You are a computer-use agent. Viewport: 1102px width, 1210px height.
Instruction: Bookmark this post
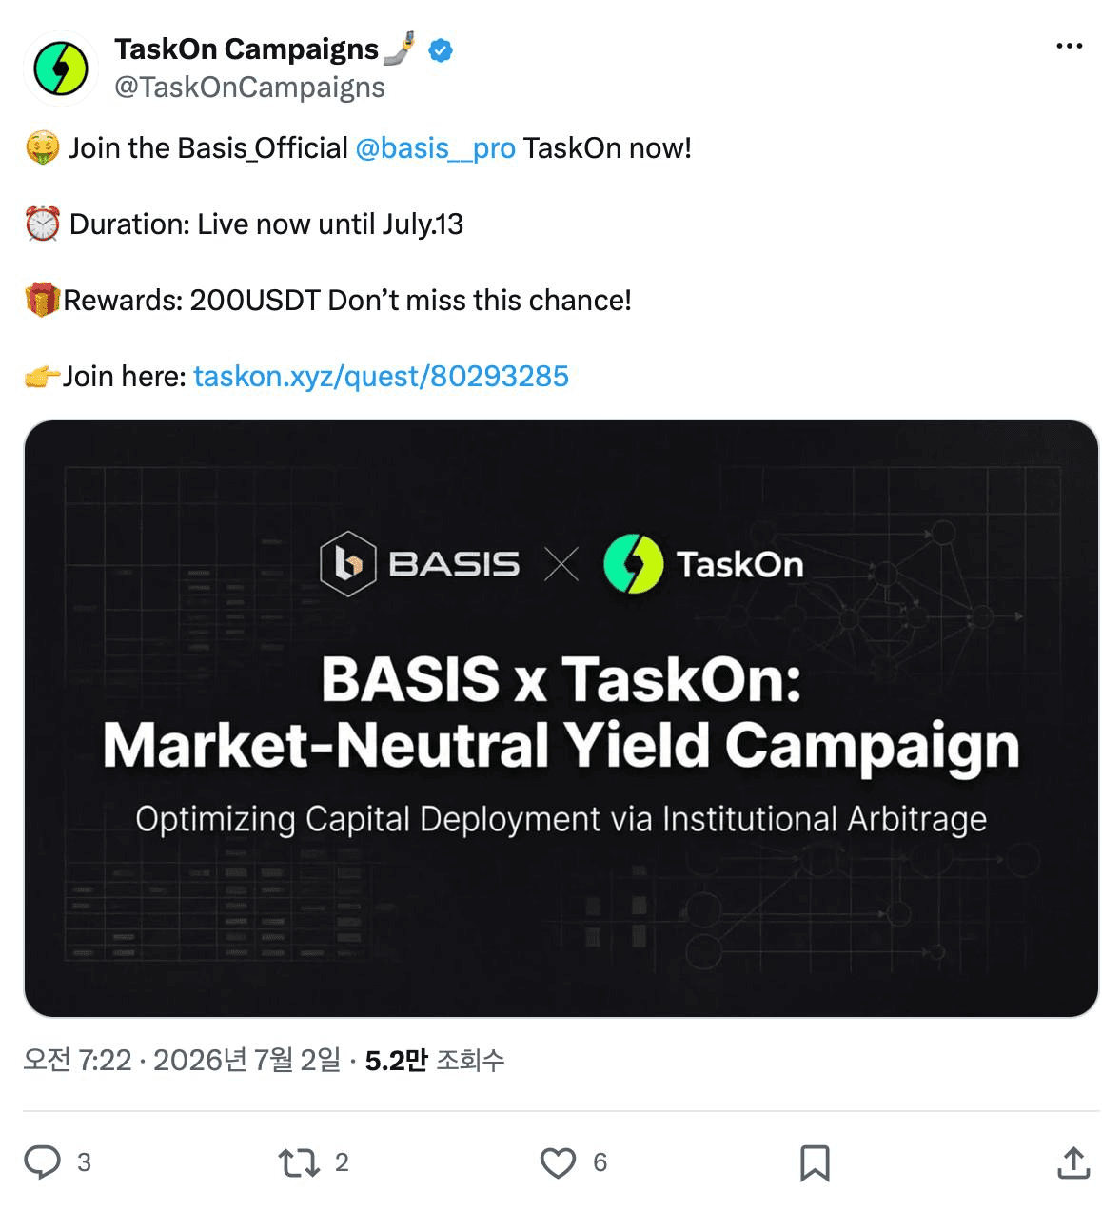tap(815, 1162)
